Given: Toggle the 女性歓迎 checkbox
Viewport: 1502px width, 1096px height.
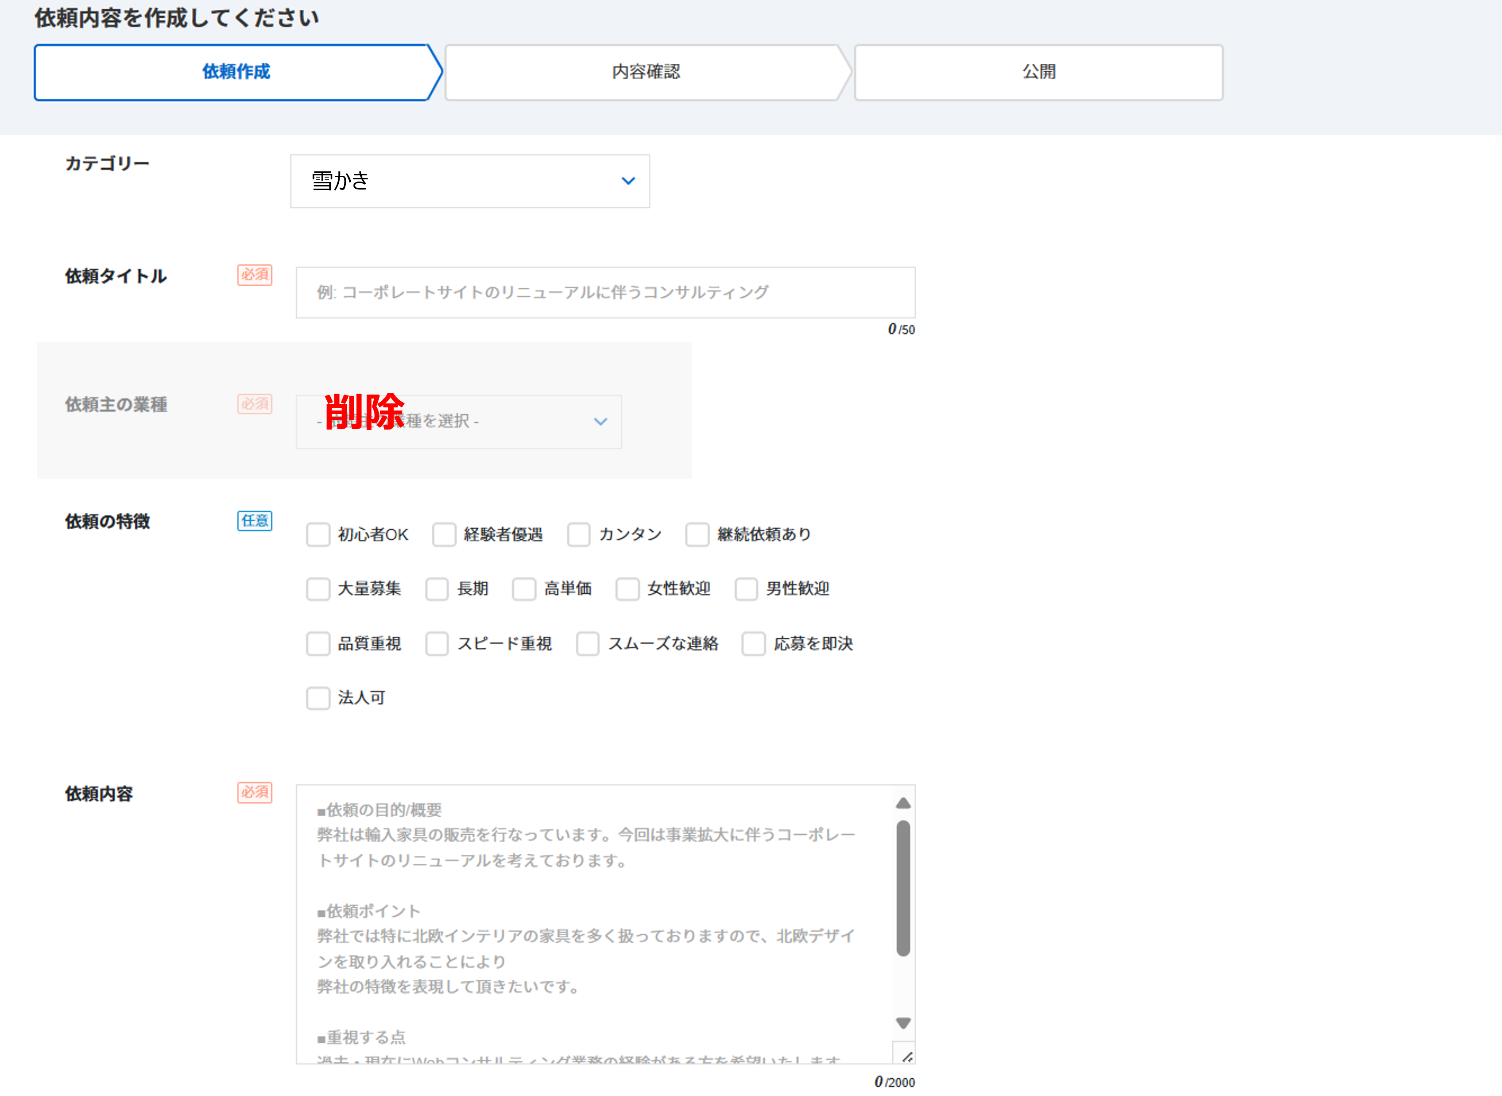Looking at the screenshot, I should click(x=627, y=589).
